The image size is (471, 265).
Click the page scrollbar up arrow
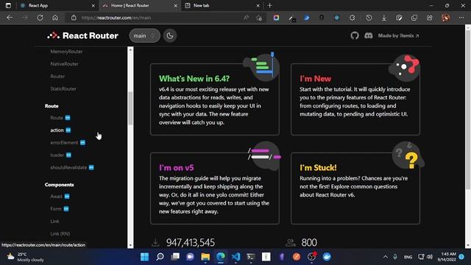[468, 28]
